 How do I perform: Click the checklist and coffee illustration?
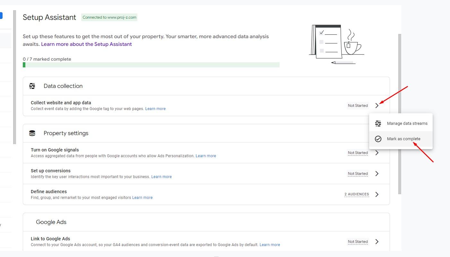336,44
